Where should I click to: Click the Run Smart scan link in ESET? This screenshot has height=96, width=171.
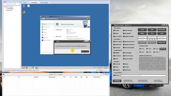coord(70,30)
